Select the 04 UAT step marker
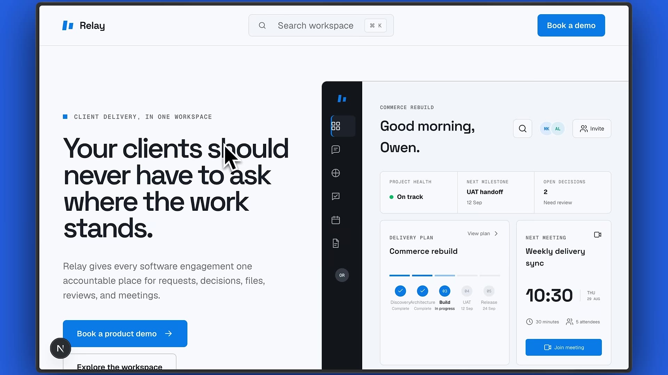This screenshot has width=668, height=375. tap(467, 291)
